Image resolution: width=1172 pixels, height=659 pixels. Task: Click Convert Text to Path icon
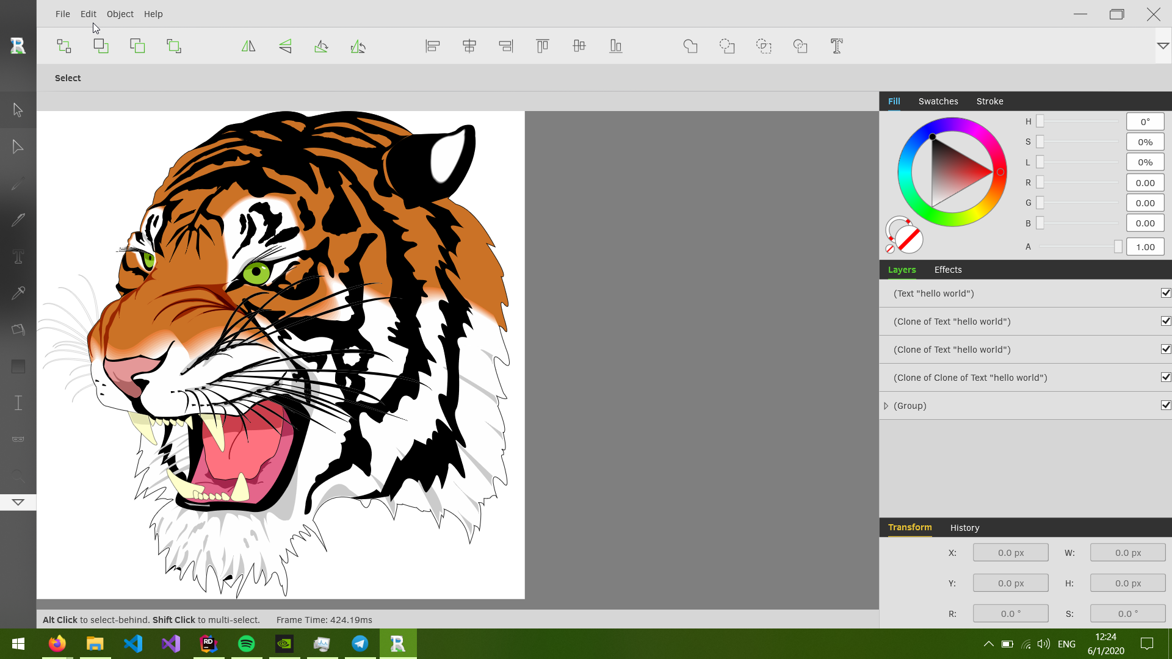coord(836,46)
